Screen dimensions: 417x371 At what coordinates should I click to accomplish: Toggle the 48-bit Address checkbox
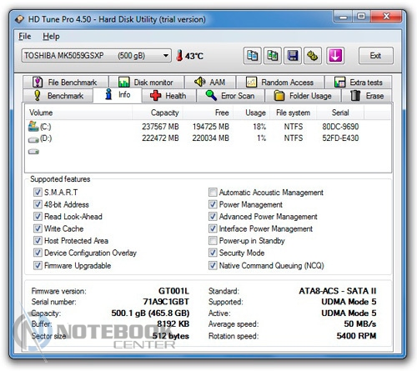(x=38, y=204)
